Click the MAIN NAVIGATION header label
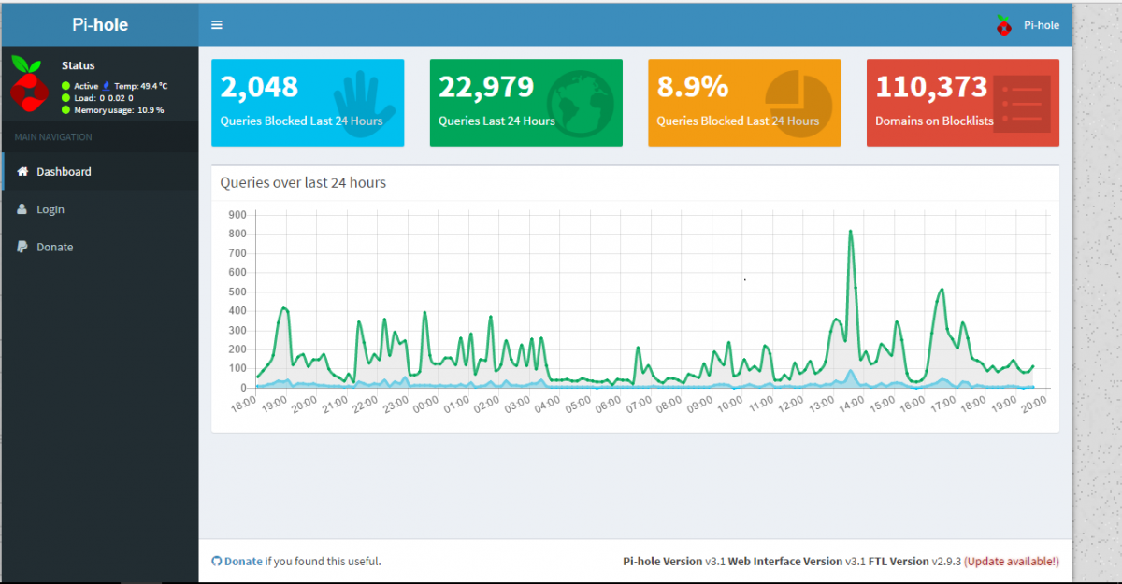This screenshot has height=584, width=1122. 53,137
